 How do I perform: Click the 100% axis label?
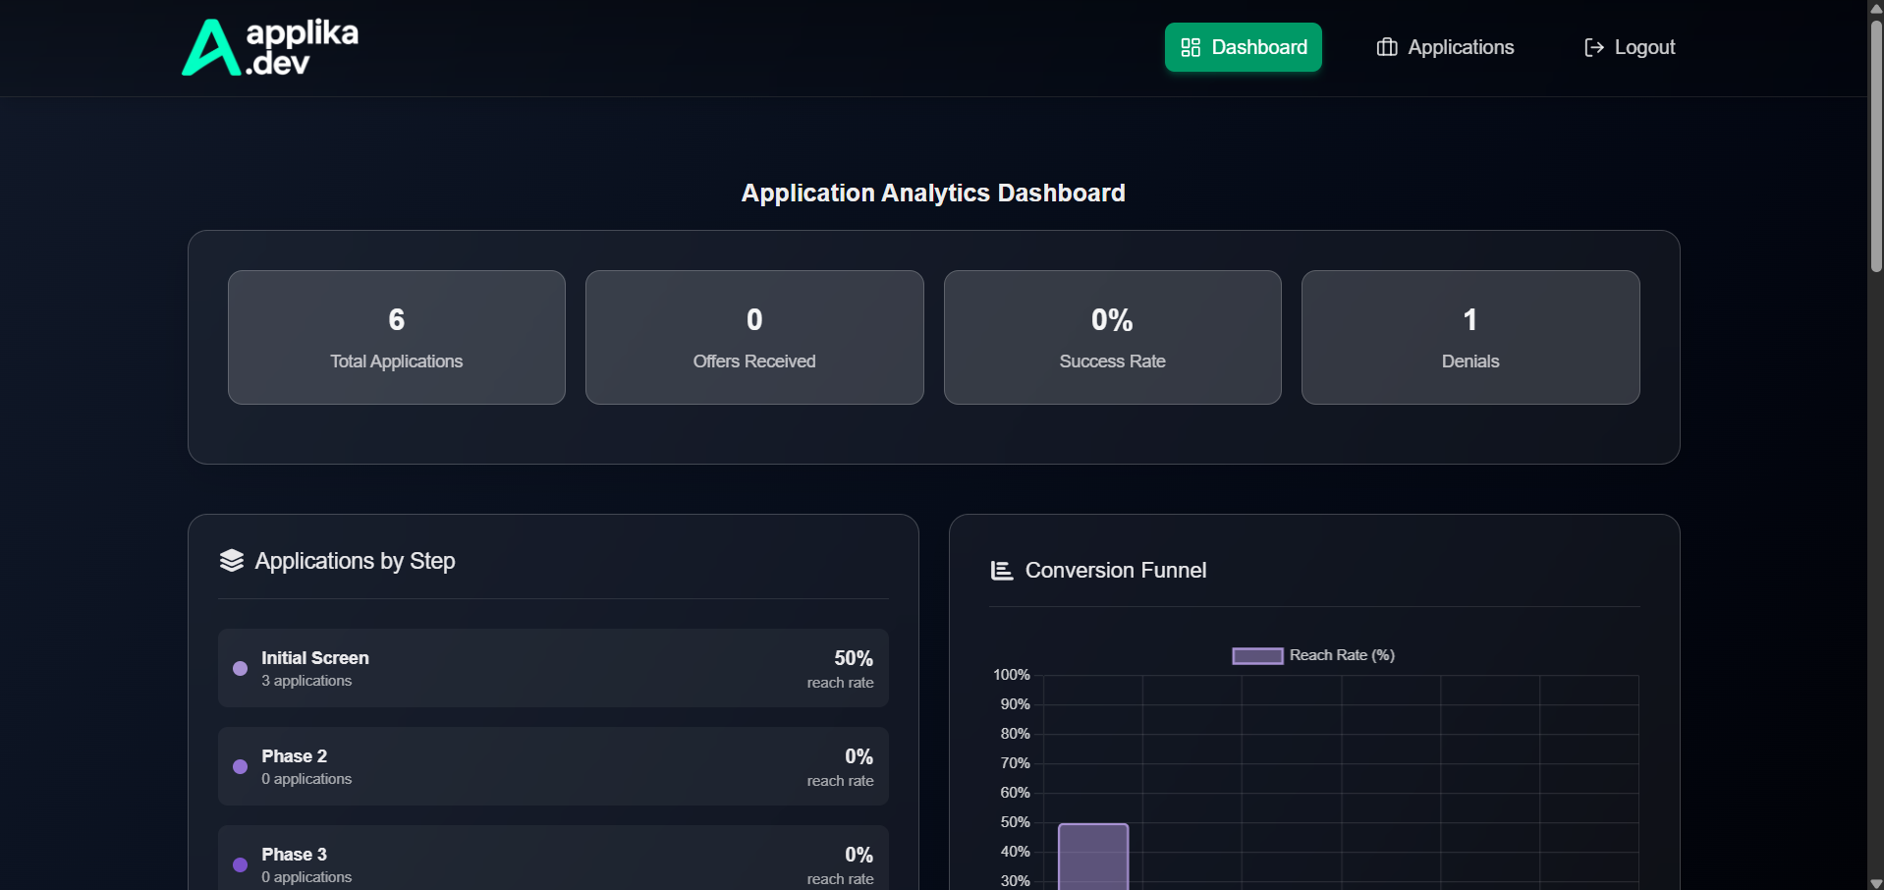[x=1012, y=675]
